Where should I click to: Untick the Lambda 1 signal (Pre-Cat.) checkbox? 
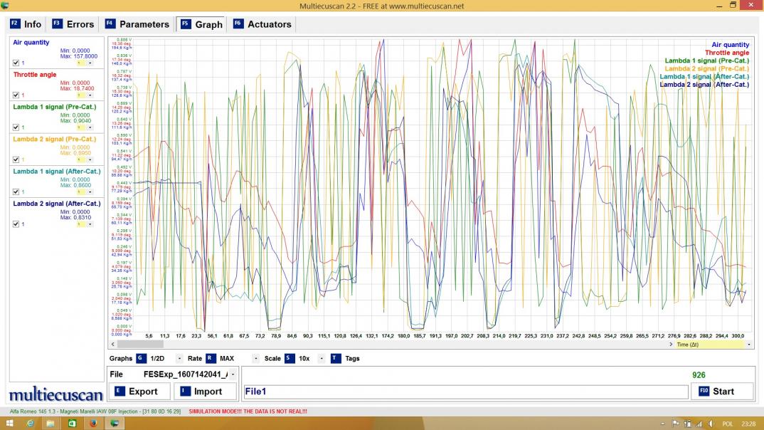point(16,127)
